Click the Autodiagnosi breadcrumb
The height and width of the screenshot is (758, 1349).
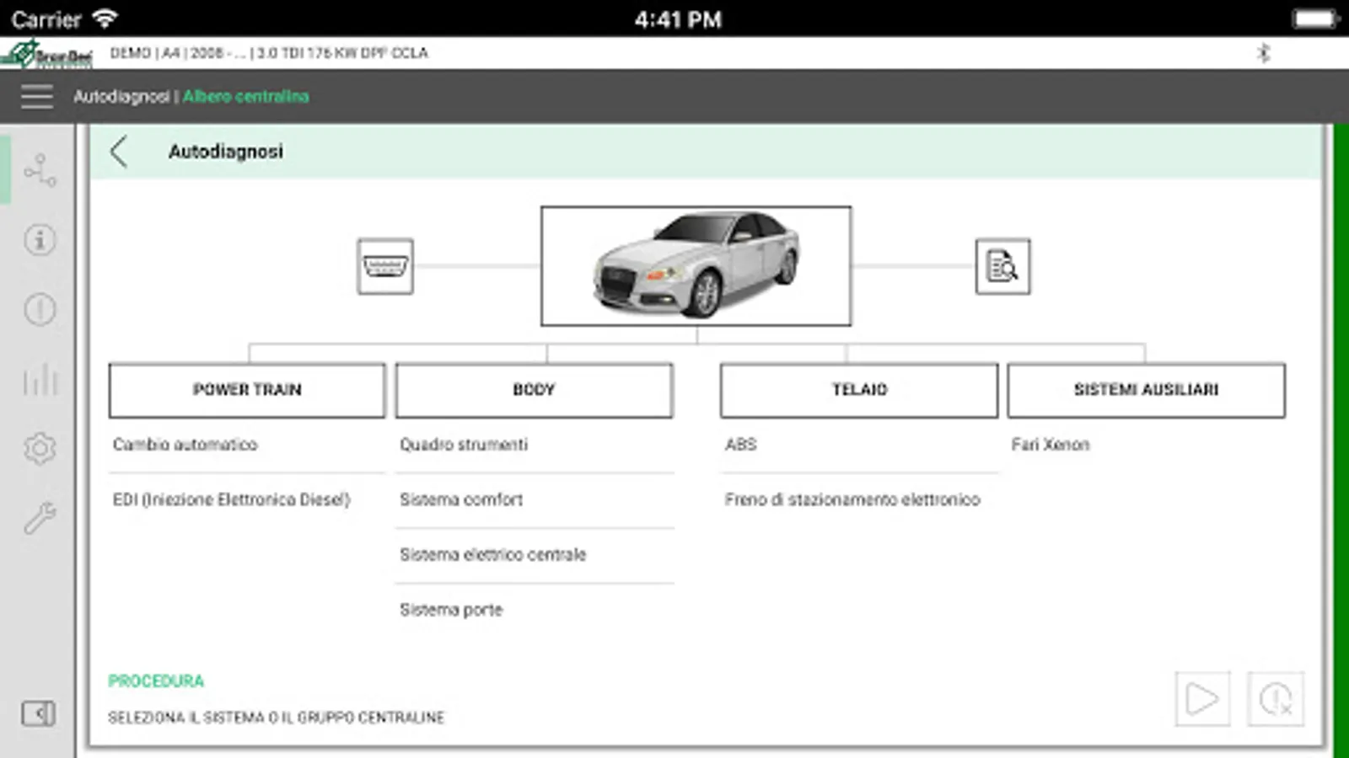tap(121, 97)
